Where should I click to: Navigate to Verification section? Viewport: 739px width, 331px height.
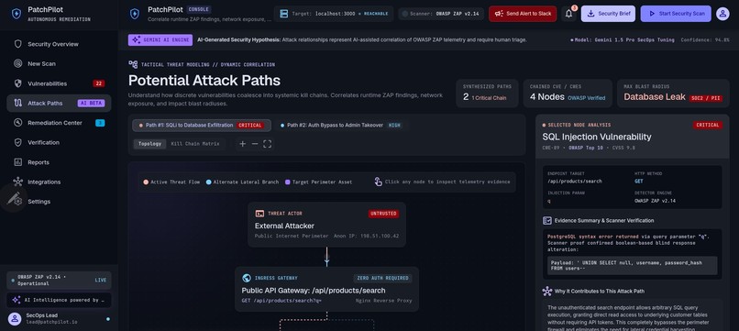[59, 142]
